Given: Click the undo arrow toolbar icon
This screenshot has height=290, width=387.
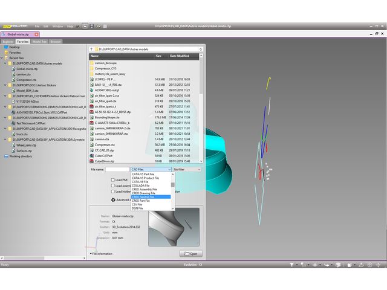Looking at the screenshot, I should pos(99,27).
